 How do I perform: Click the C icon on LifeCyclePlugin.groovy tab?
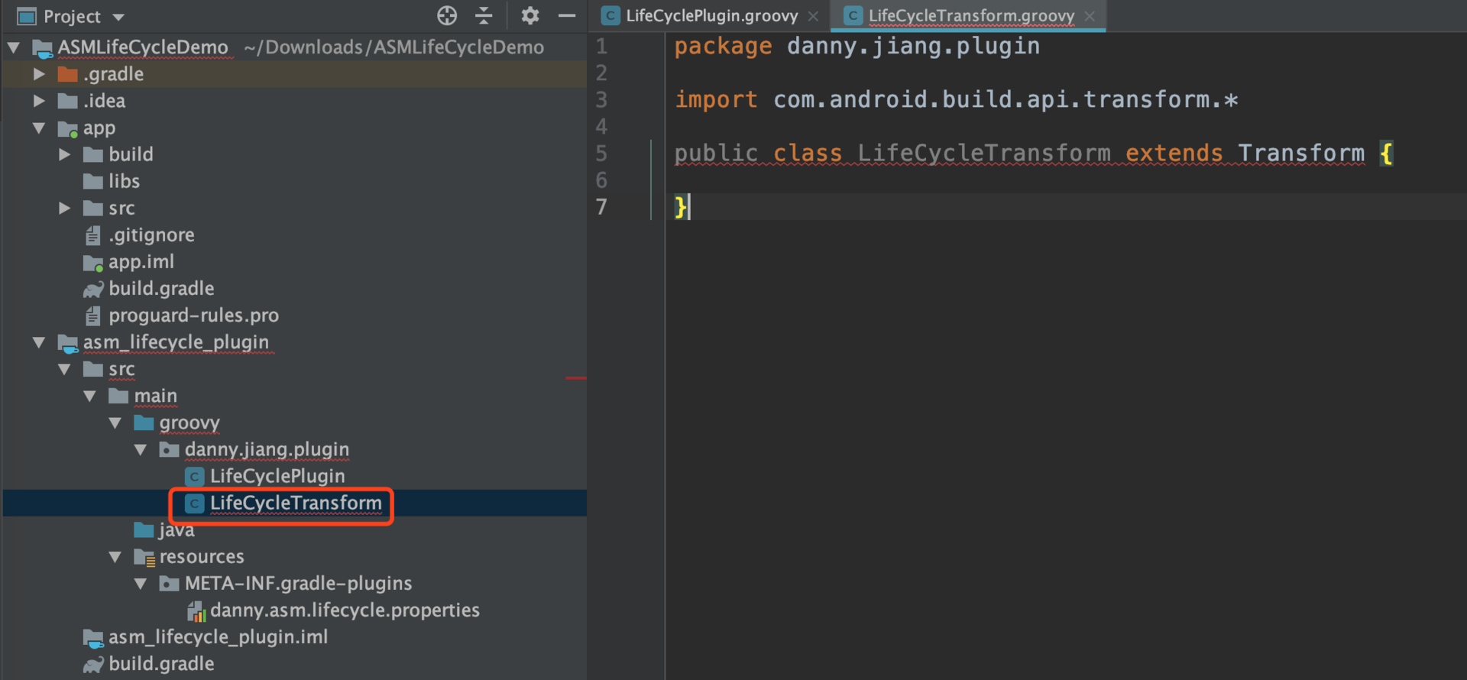[x=610, y=16]
